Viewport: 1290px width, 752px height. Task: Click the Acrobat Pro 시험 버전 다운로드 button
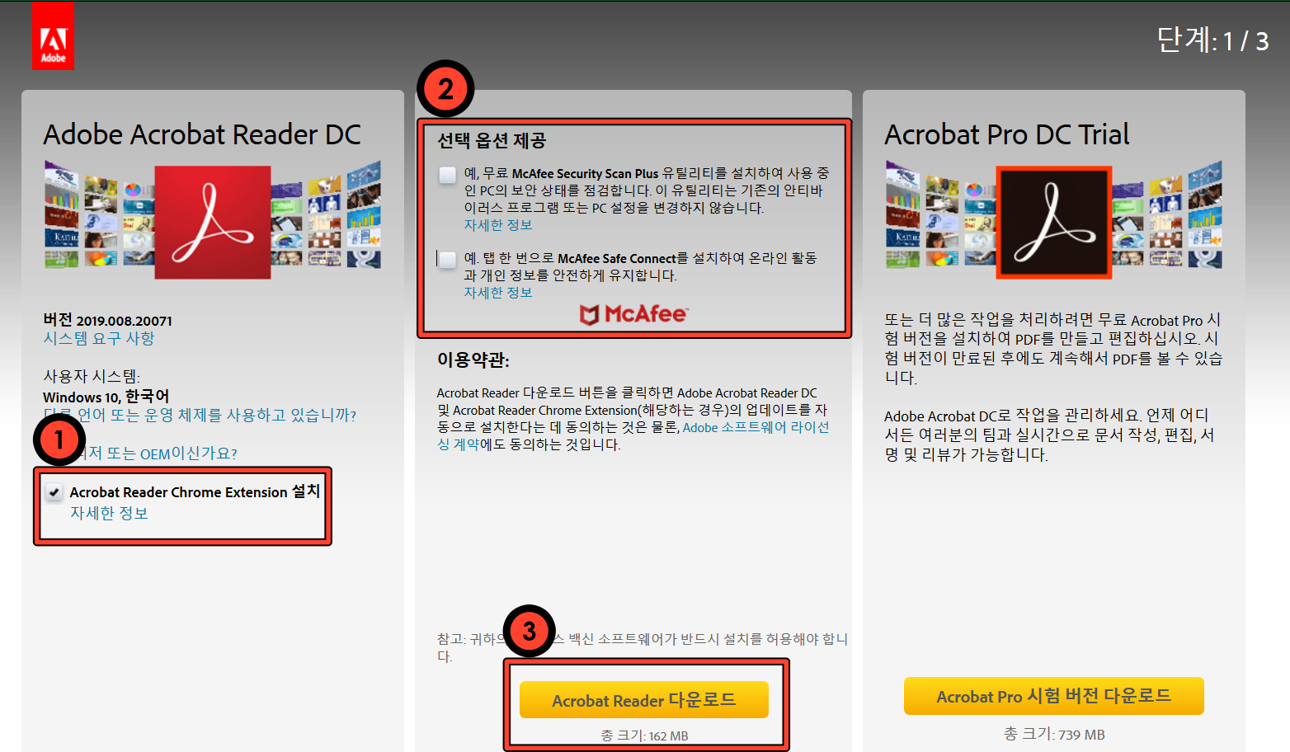click(x=1054, y=696)
